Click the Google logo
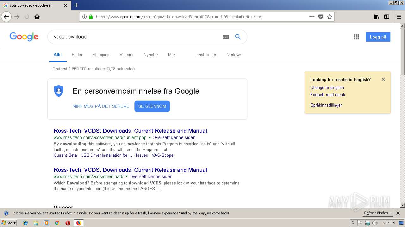Image resolution: width=405 pixels, height=227 pixels. 24,37
